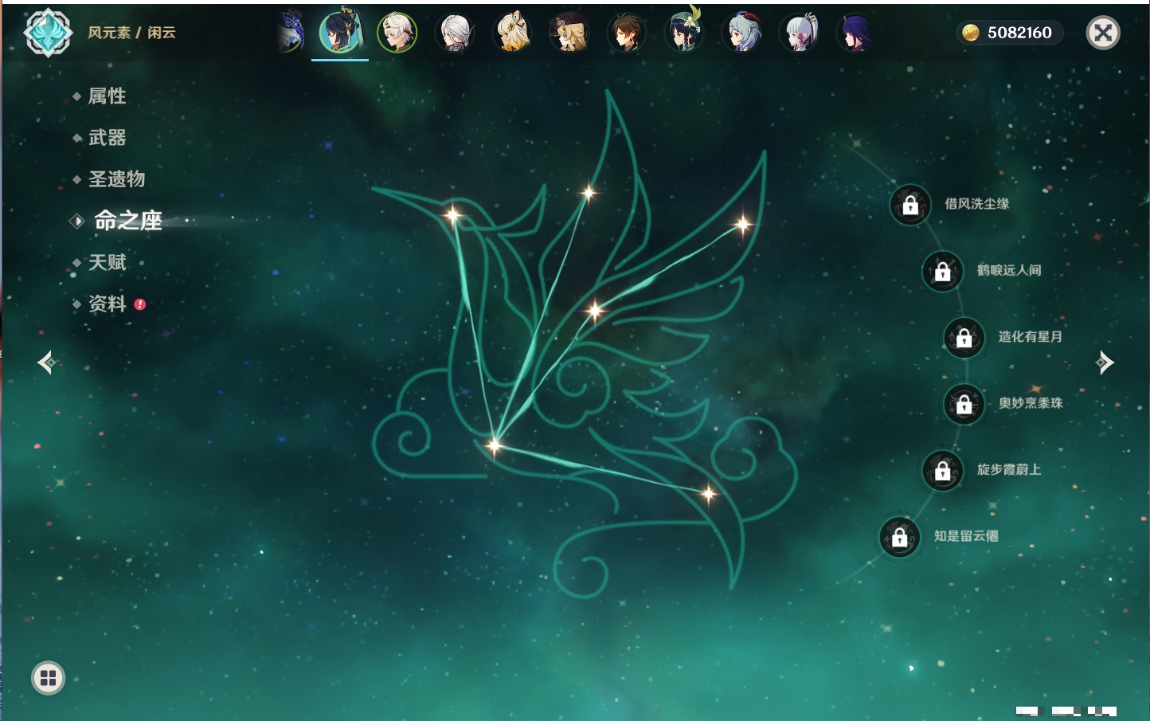Open locked constellation 借风洗尘缘
This screenshot has height=721, width=1150.
pos(910,205)
